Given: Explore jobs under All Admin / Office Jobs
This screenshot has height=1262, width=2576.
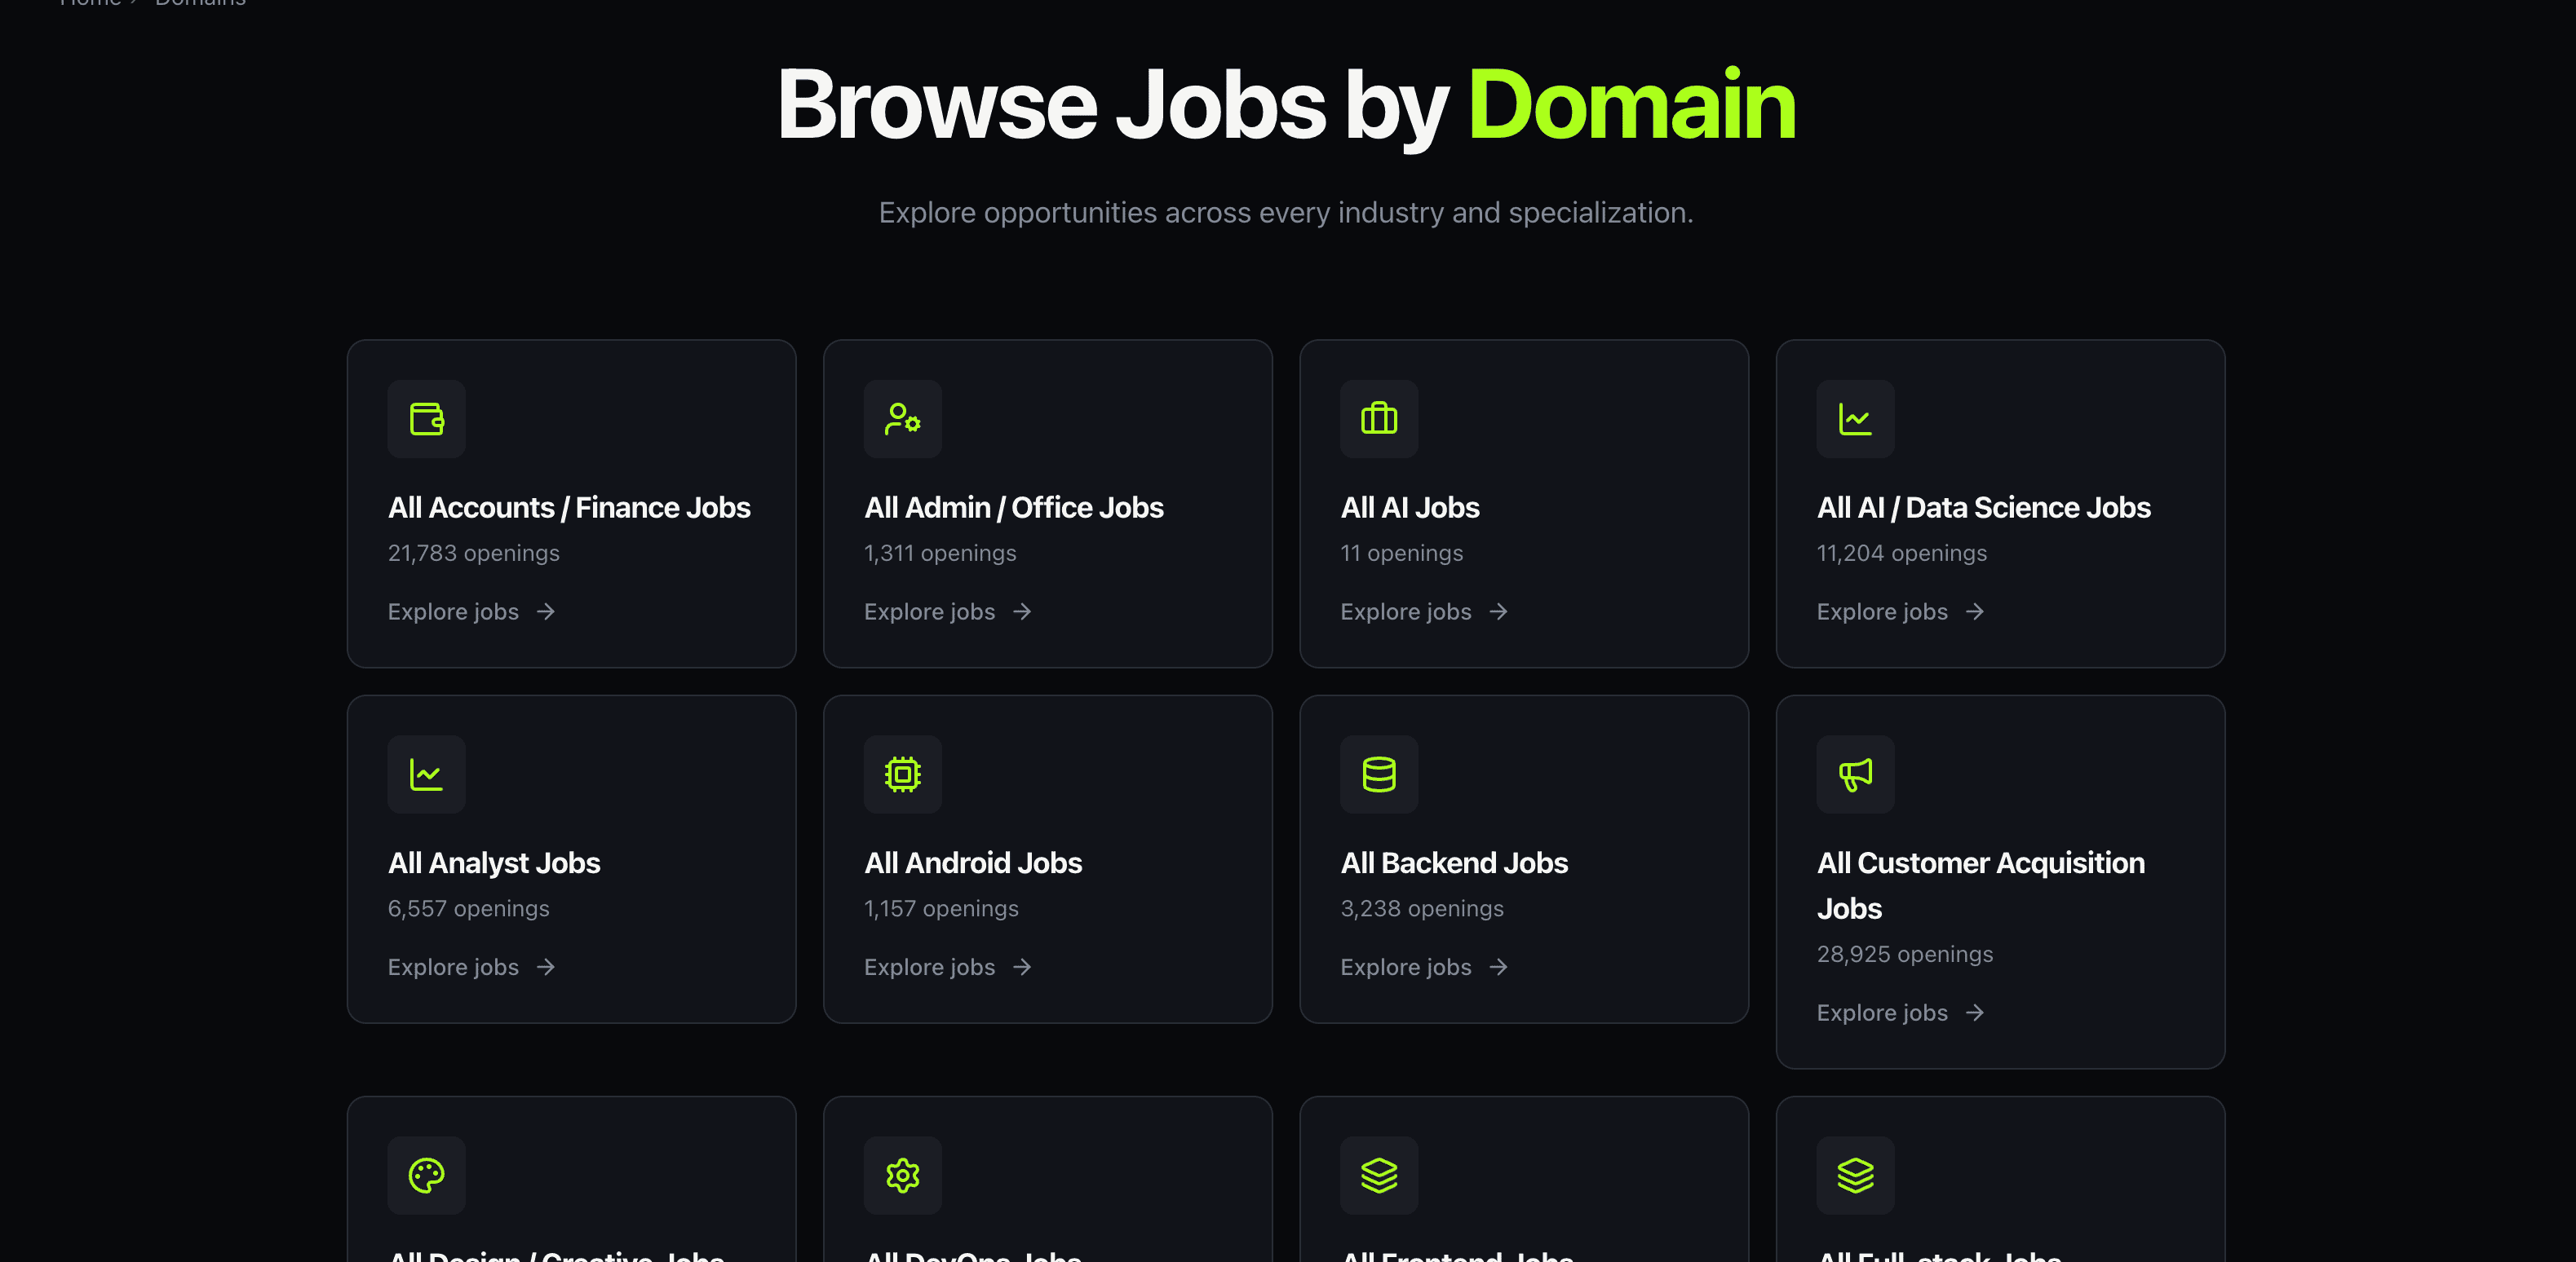Looking at the screenshot, I should tap(948, 611).
